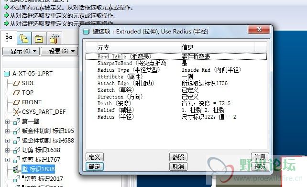Expand 钣金件切割 标识195 node
The image size is (307, 187).
tap(7, 132)
